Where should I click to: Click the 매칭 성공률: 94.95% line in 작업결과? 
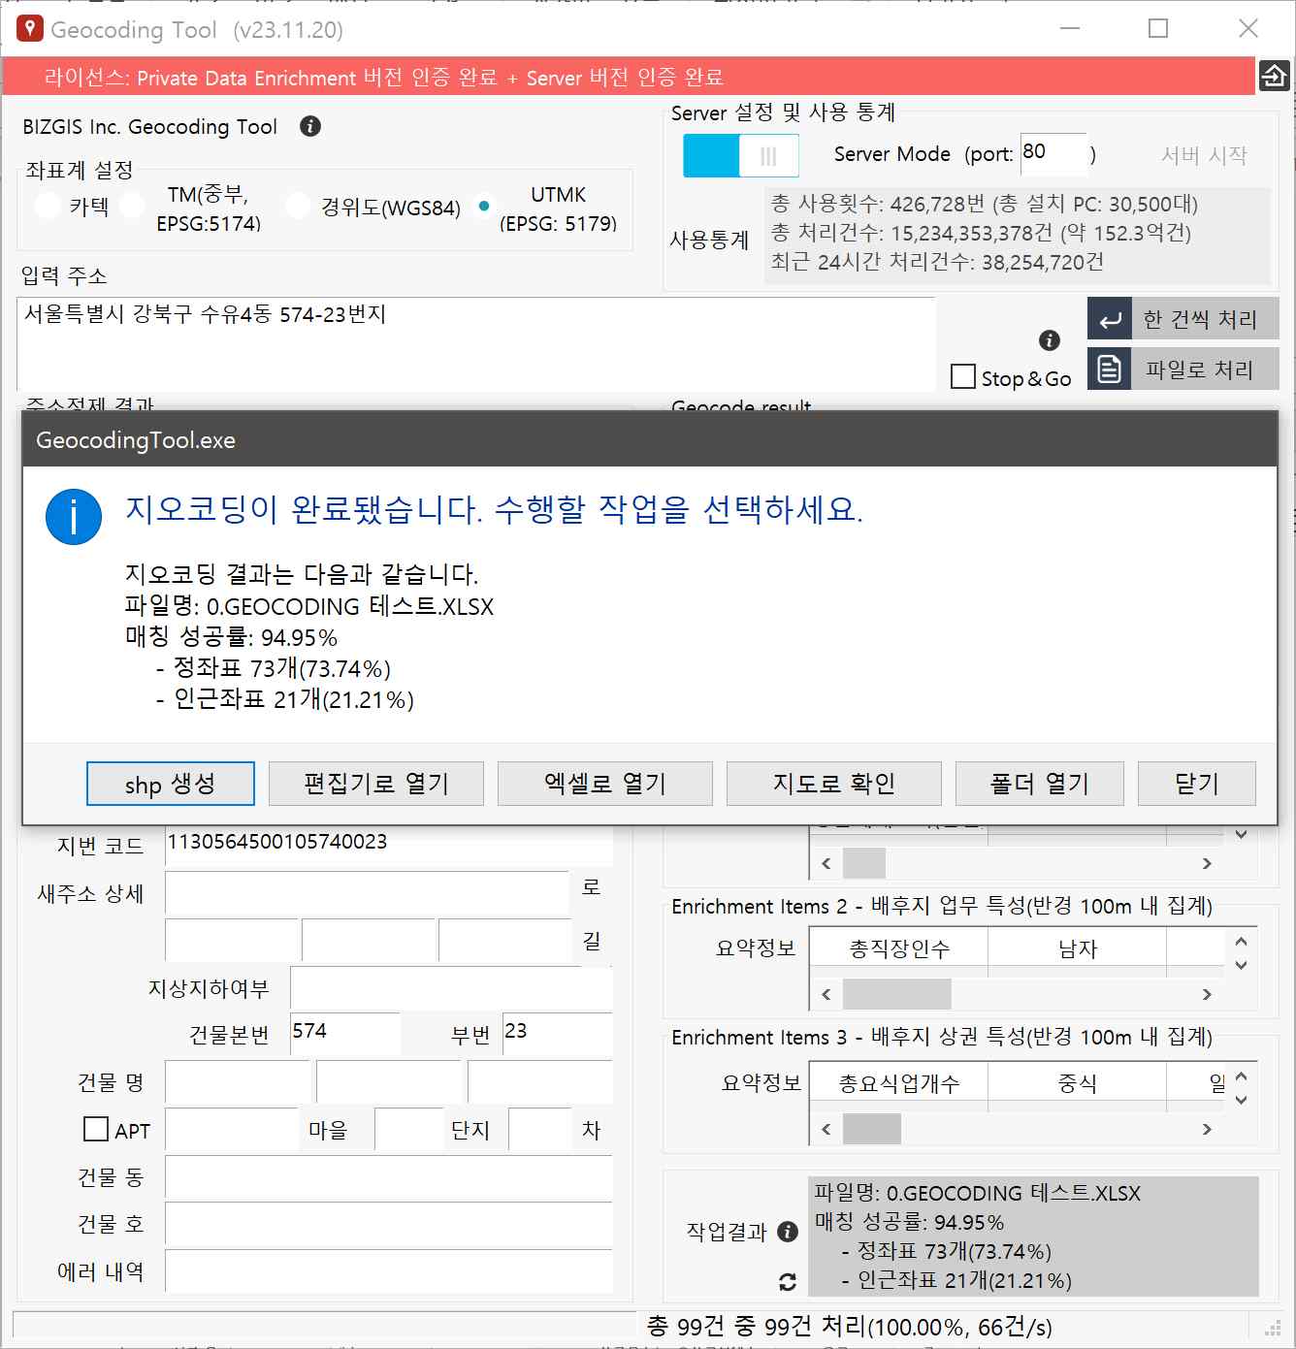click(x=909, y=1222)
